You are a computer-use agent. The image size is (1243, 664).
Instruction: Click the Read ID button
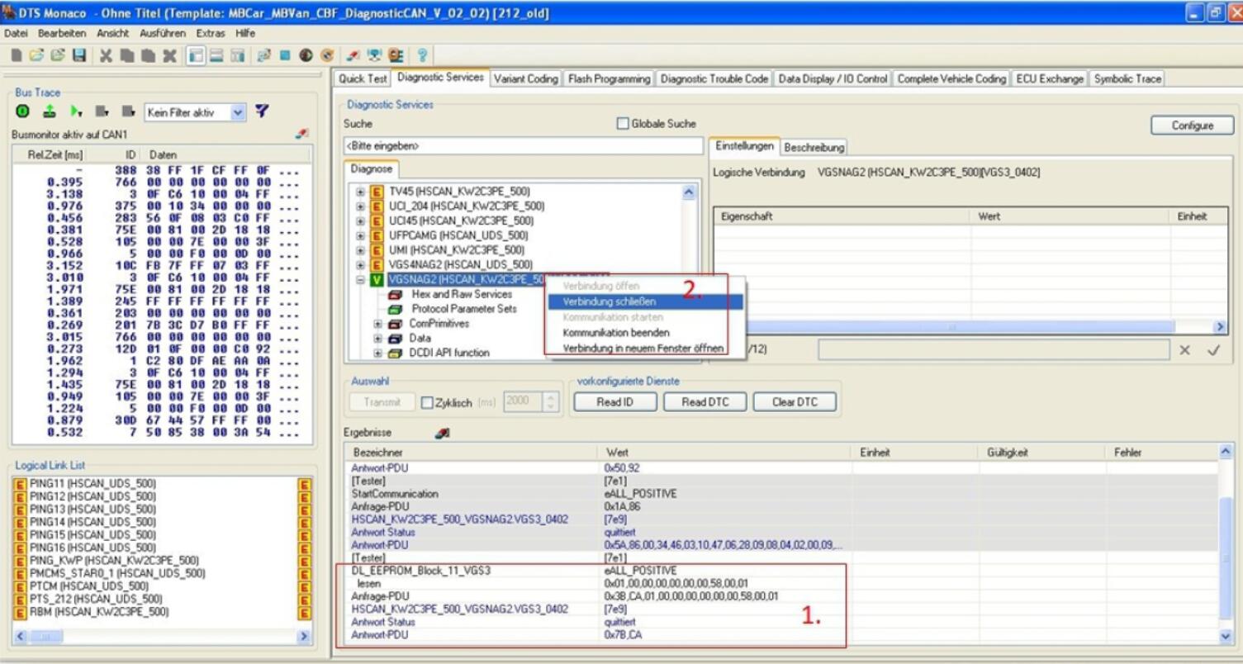(x=615, y=402)
